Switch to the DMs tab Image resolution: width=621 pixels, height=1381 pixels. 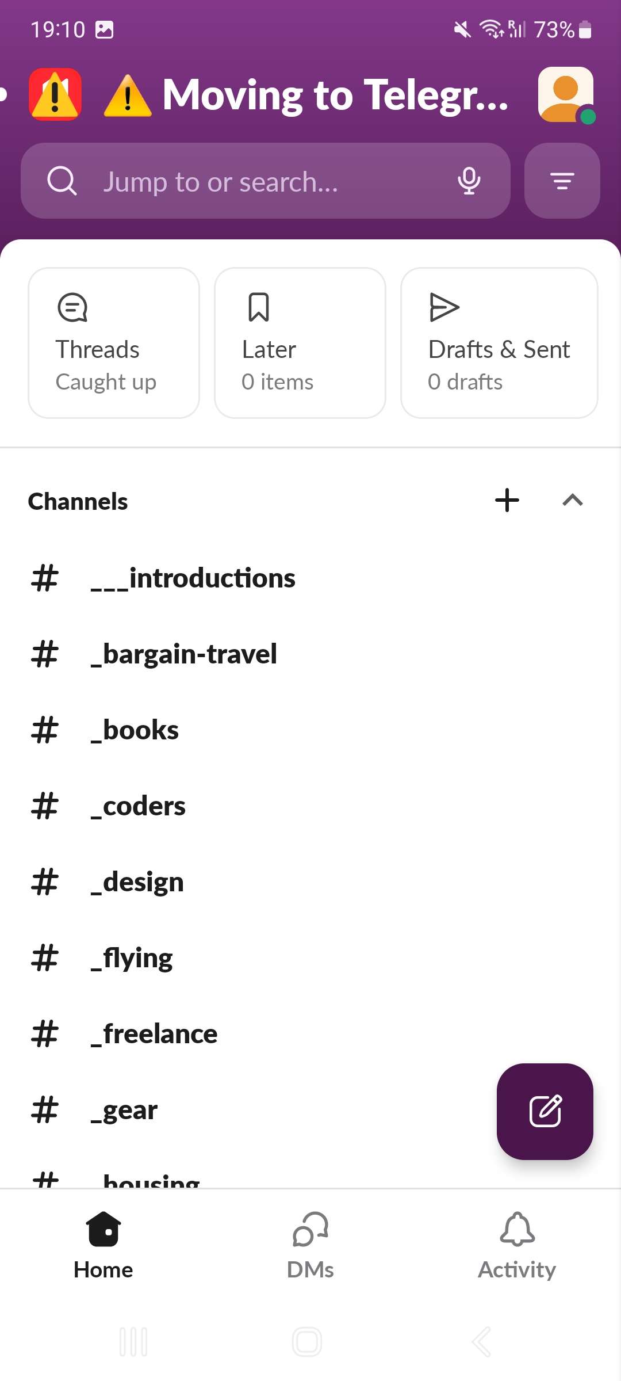point(310,1246)
